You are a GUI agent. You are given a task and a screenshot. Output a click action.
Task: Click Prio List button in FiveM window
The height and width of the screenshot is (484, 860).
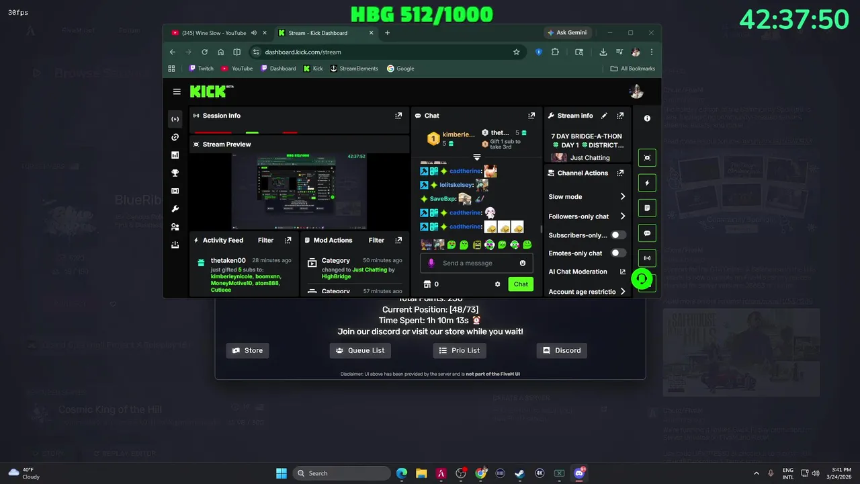coord(460,350)
